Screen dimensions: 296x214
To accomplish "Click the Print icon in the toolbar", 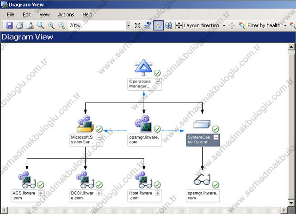I will (x=19, y=26).
